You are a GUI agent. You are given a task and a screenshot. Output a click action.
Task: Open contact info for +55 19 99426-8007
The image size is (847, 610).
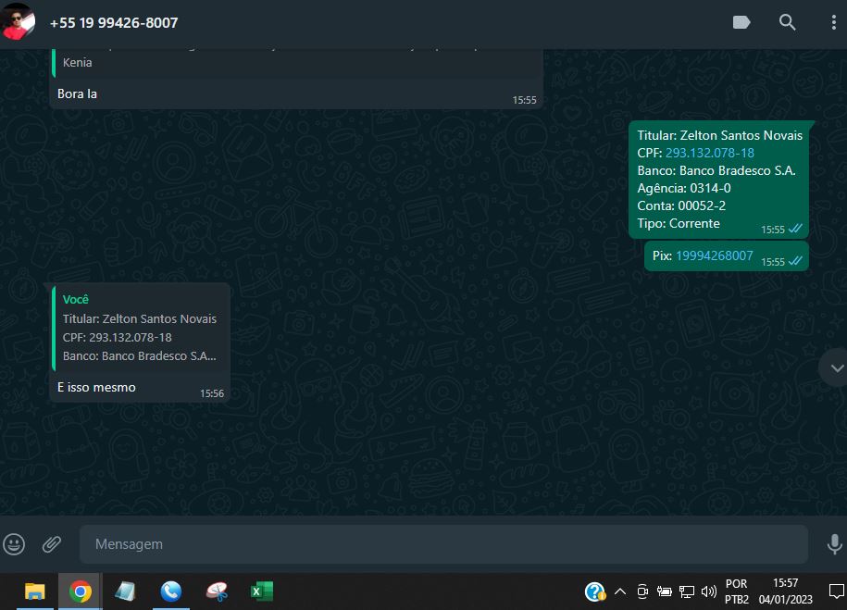point(114,22)
